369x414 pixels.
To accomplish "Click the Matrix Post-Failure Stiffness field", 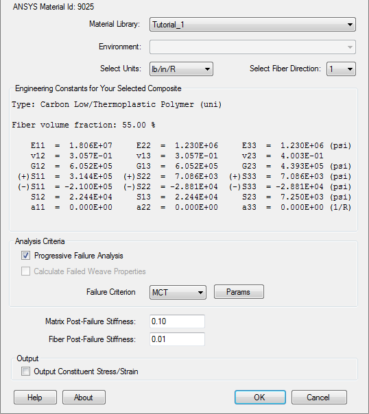I will click(x=177, y=321).
